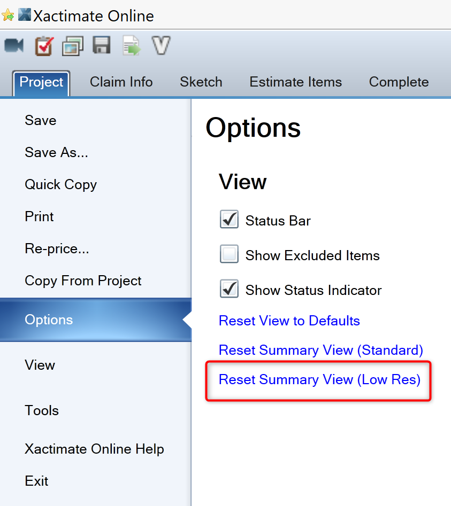Select the Estimate Items tab

click(296, 82)
